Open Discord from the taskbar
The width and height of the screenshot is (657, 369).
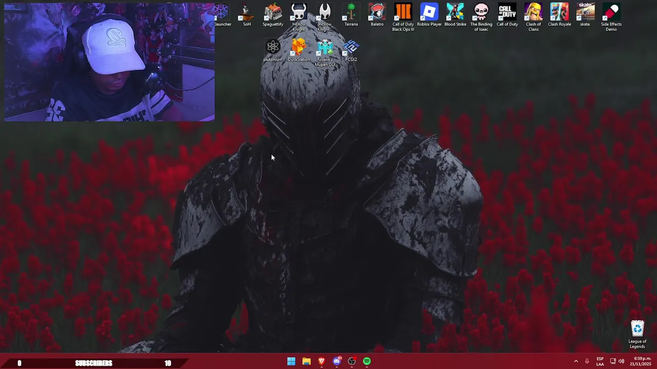coord(337,361)
